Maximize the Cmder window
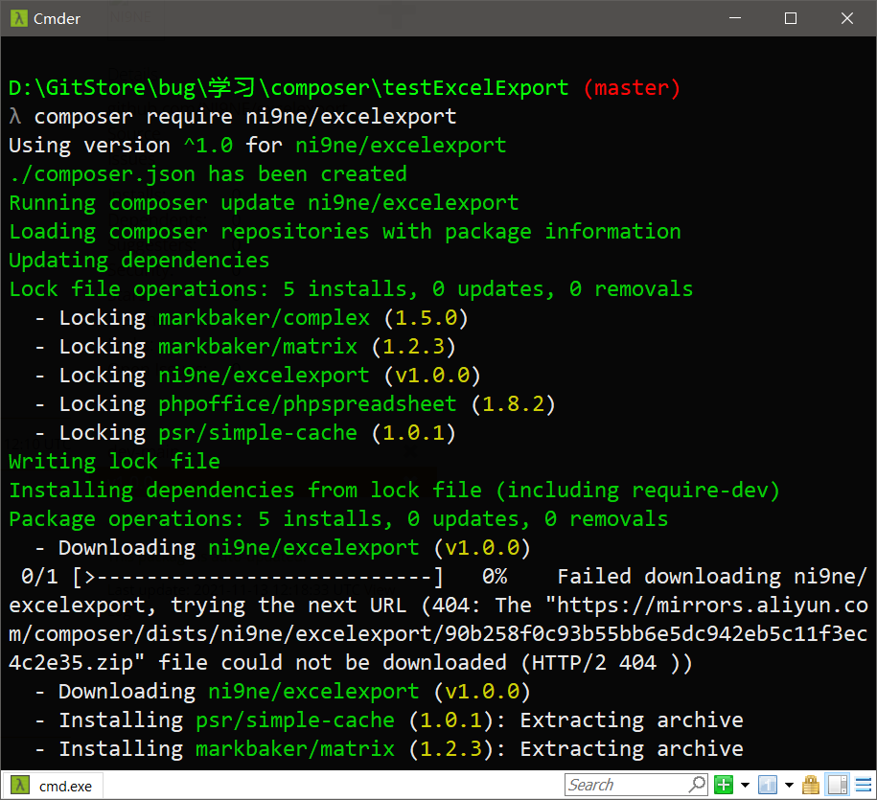Viewport: 877px width, 800px height. (791, 18)
